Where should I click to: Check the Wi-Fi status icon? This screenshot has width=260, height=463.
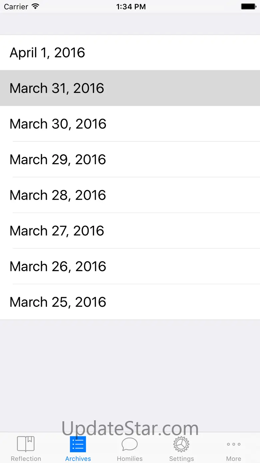click(35, 6)
